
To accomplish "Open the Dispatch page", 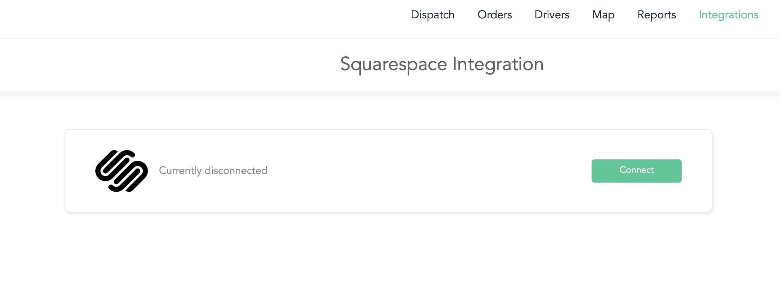I will pos(432,15).
